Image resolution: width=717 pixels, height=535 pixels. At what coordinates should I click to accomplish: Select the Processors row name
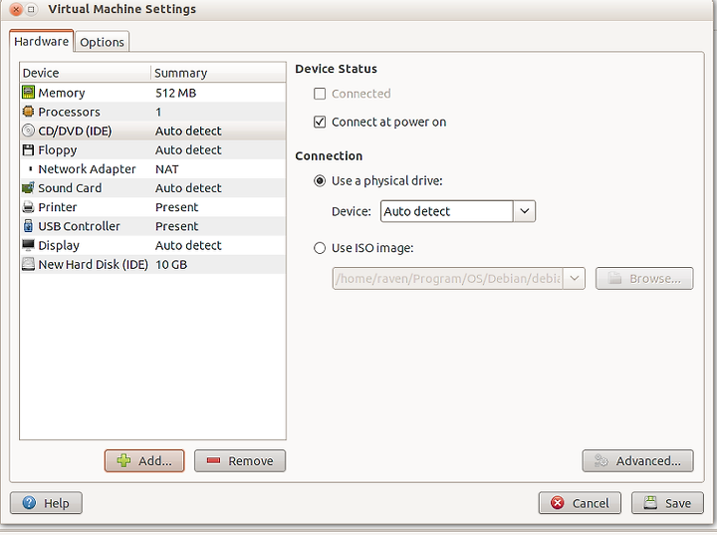tap(69, 113)
